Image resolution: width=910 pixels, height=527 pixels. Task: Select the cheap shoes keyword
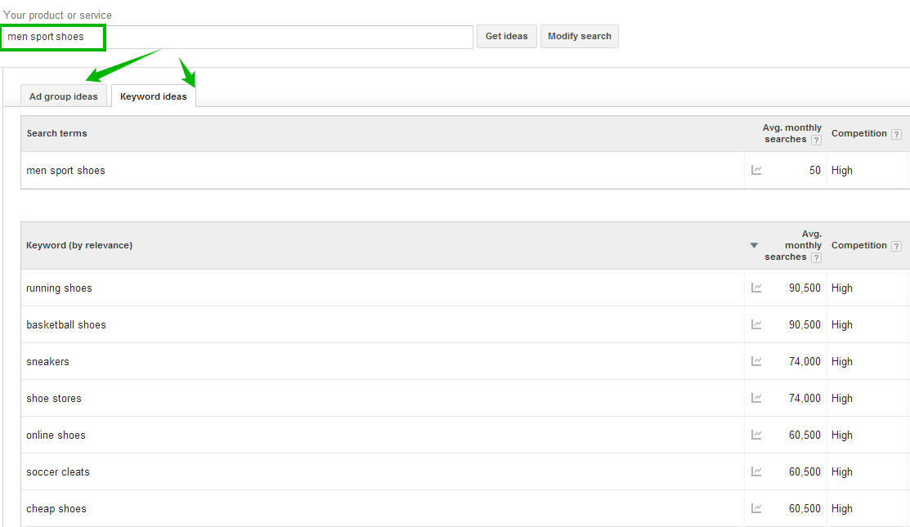(x=56, y=508)
